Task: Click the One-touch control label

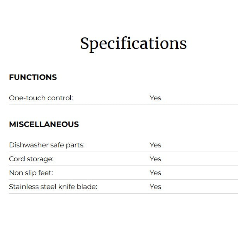Action: coord(41,98)
